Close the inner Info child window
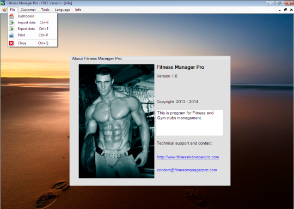Viewport: 294px width, 209px height. [x=291, y=10]
